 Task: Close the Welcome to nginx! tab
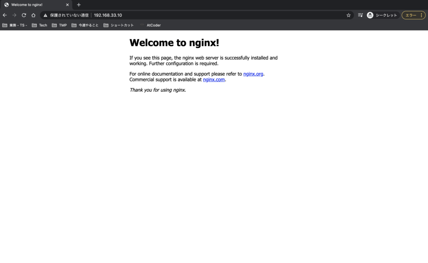click(67, 5)
